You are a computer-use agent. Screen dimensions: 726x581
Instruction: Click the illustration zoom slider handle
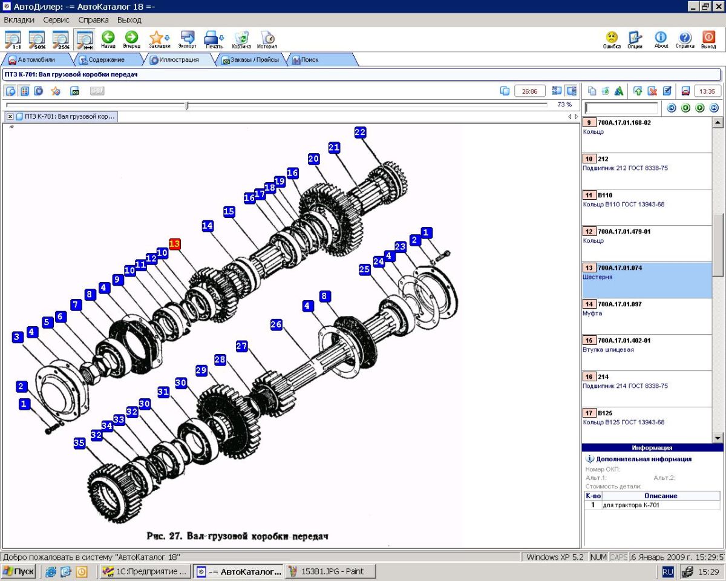tap(187, 105)
